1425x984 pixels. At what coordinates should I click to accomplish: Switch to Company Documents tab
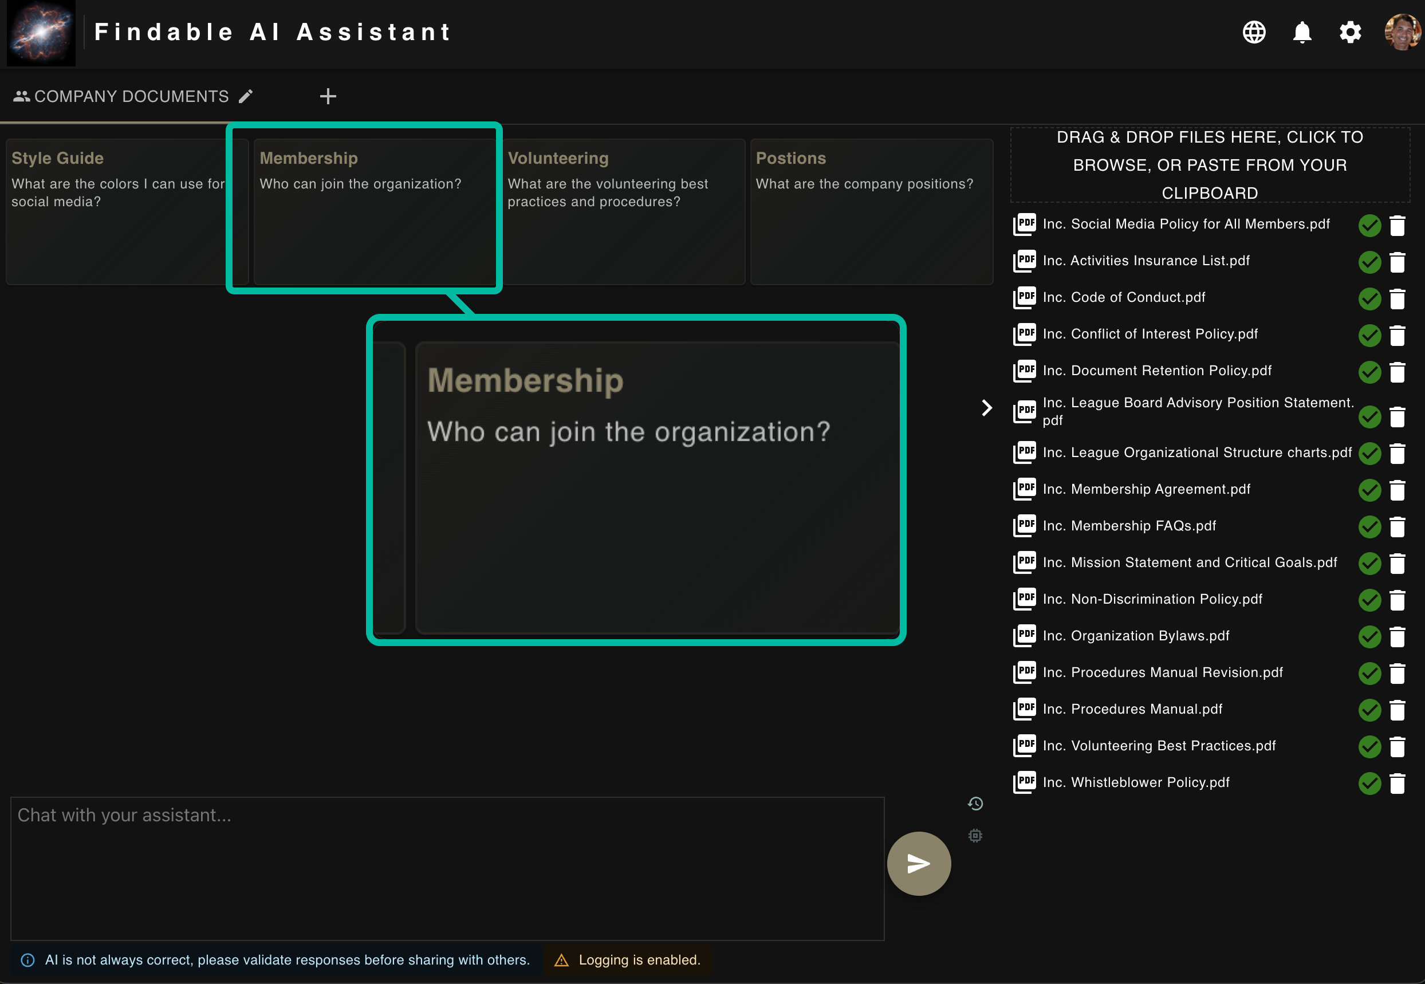(x=131, y=96)
